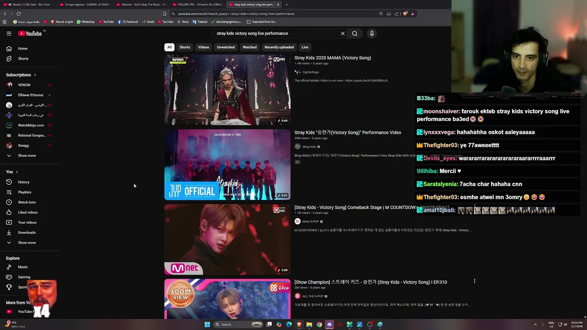This screenshot has width=587, height=330.
Task: Clear the search box with the X
Action: (x=343, y=33)
